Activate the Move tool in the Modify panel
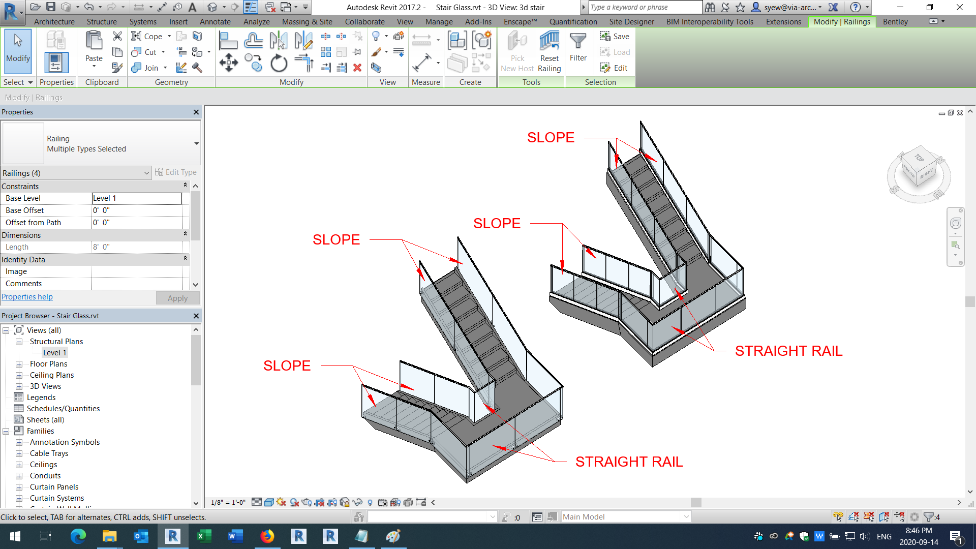Viewport: 976px width, 549px height. pos(229,64)
